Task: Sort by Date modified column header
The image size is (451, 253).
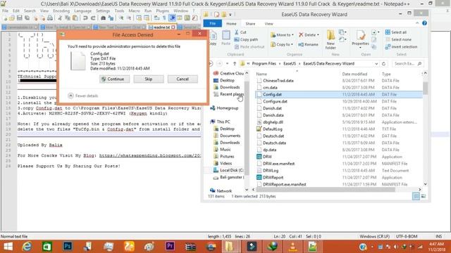Action: [x=354, y=74]
